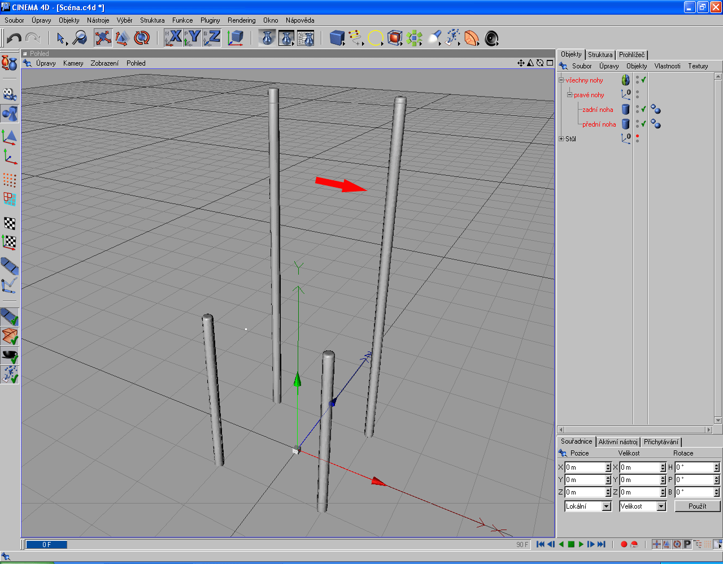Select the Scale tool

click(122, 38)
